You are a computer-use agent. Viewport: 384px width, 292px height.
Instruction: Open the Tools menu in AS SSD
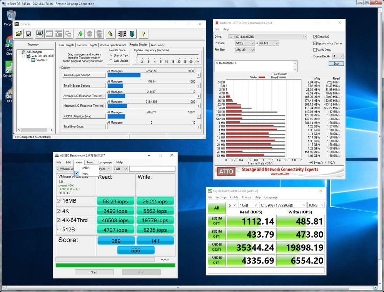[x=90, y=162]
